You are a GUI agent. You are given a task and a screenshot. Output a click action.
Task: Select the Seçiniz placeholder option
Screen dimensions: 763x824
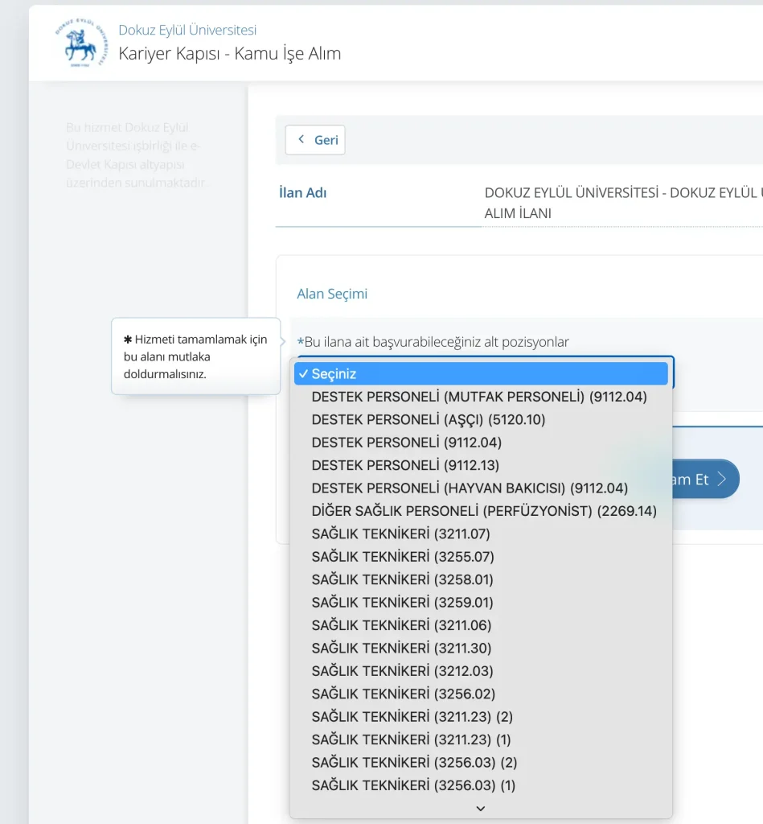point(481,373)
